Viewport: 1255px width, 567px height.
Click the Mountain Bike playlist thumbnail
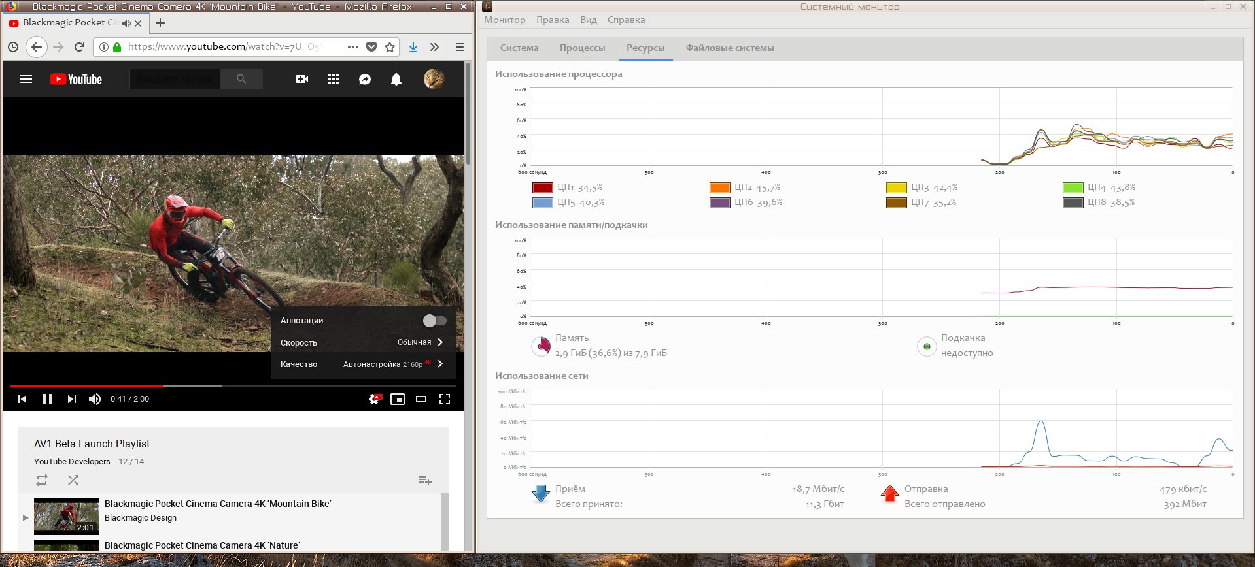[67, 517]
